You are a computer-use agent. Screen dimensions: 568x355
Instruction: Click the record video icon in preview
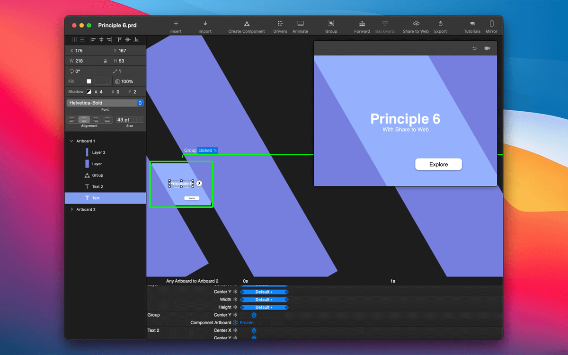pos(488,48)
